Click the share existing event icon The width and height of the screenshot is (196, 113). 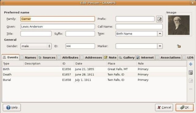pos(191,73)
